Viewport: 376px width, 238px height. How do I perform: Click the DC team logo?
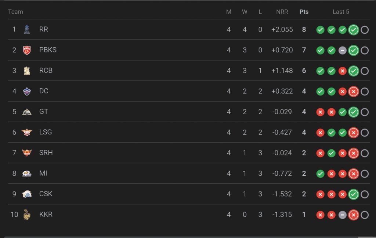pyautogui.click(x=26, y=91)
